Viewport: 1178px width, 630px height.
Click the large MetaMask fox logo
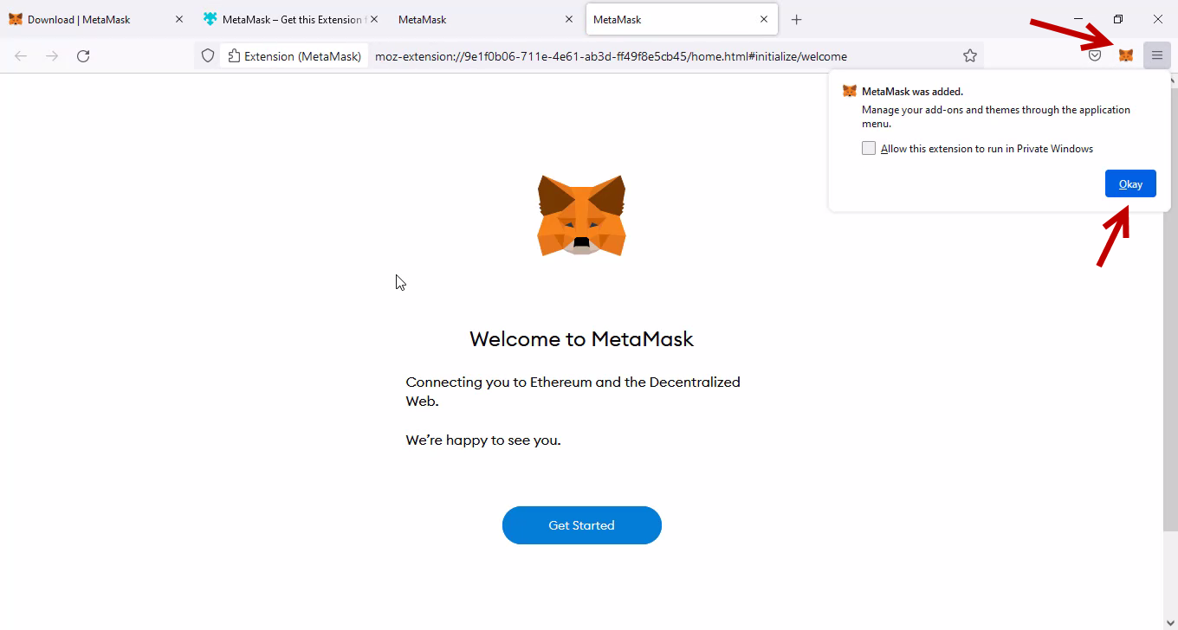[581, 215]
